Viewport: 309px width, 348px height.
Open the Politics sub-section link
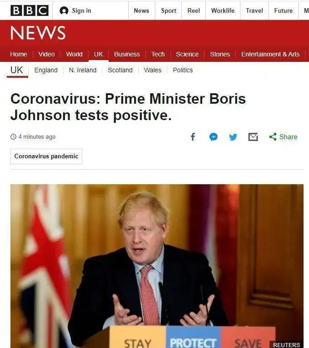click(x=183, y=70)
